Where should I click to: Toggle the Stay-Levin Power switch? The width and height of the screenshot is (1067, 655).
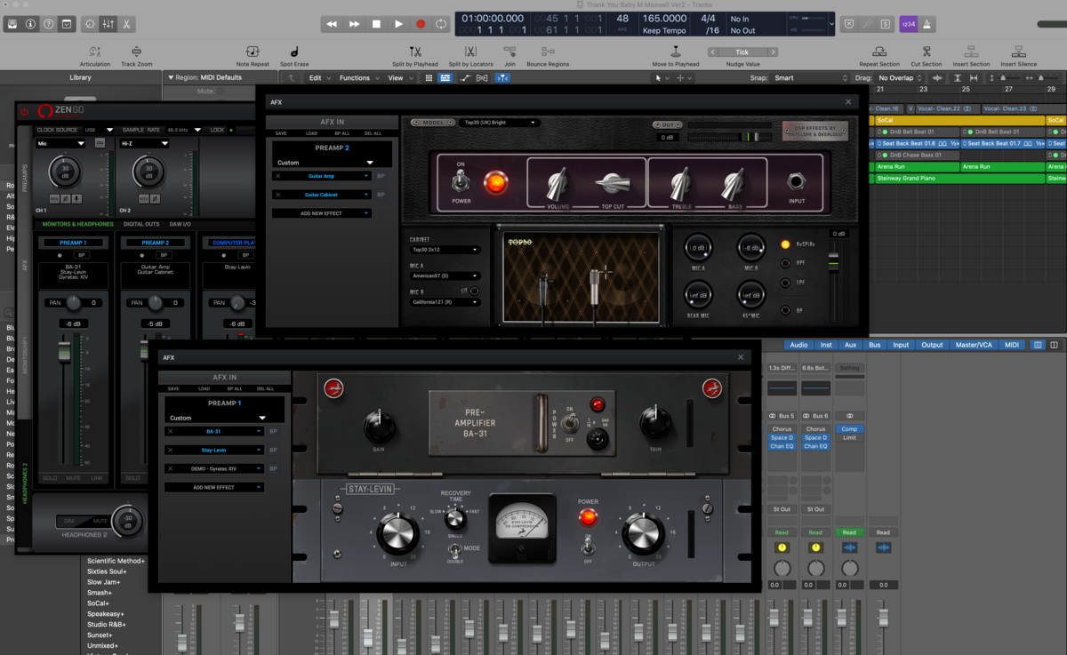pyautogui.click(x=587, y=543)
